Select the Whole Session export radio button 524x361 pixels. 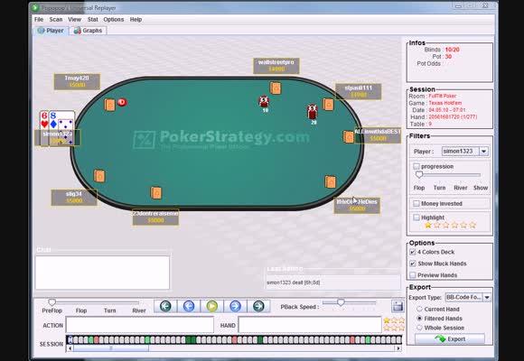click(419, 328)
